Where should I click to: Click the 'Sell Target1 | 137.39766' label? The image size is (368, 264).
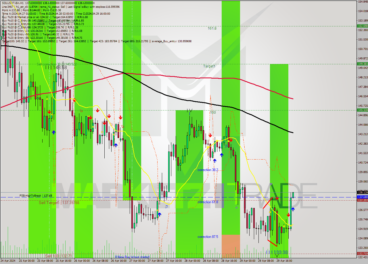[x=59, y=203]
